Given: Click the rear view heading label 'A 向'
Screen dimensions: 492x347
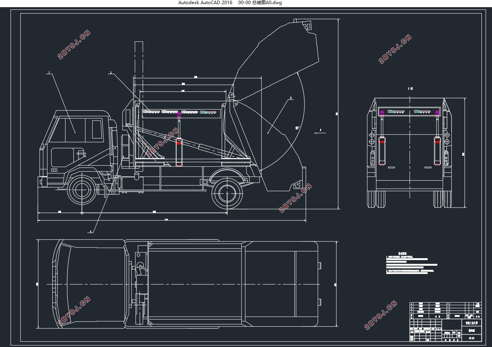Looking at the screenshot, I should click(410, 89).
